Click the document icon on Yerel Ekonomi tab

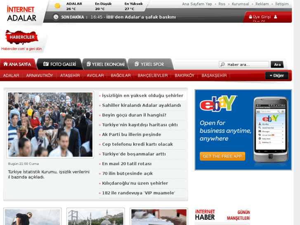tap(89, 64)
